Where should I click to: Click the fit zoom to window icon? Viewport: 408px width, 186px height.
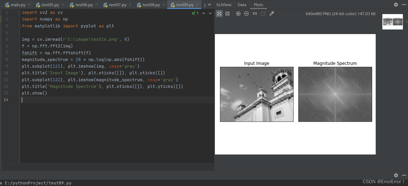(263, 14)
